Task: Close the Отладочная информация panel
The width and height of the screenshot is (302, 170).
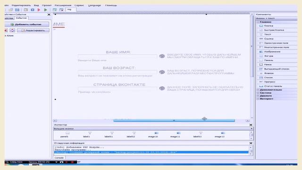Action: 251,143
